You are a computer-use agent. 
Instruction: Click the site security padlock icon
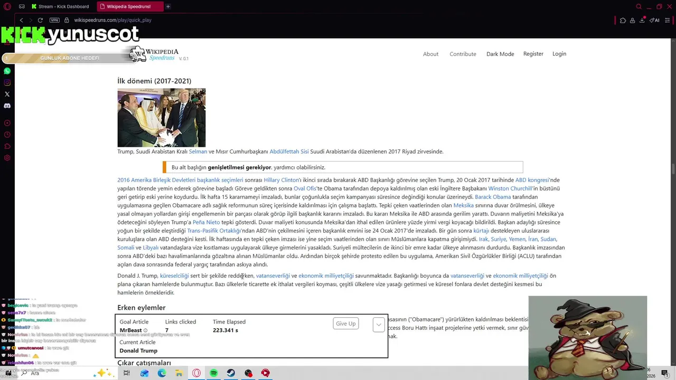(67, 20)
